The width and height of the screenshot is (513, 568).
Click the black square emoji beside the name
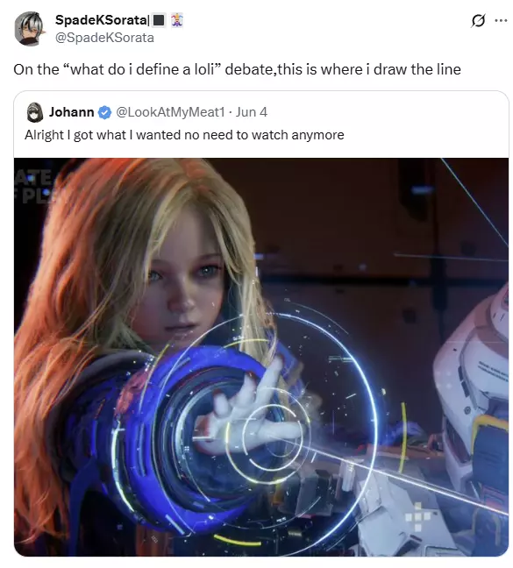point(159,20)
